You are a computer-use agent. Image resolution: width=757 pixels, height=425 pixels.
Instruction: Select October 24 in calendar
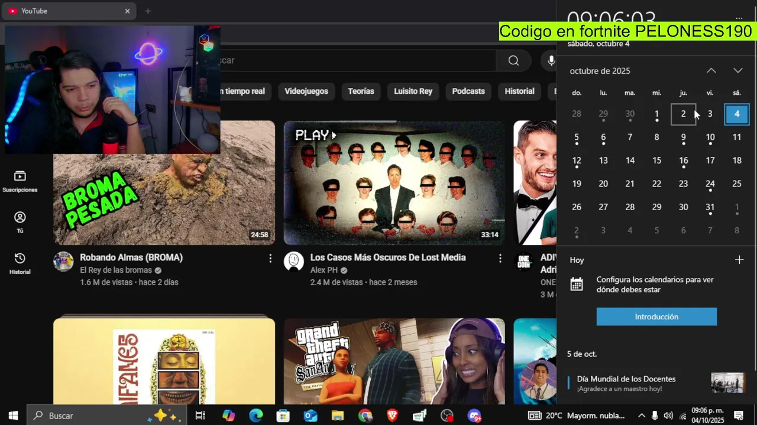click(x=710, y=184)
